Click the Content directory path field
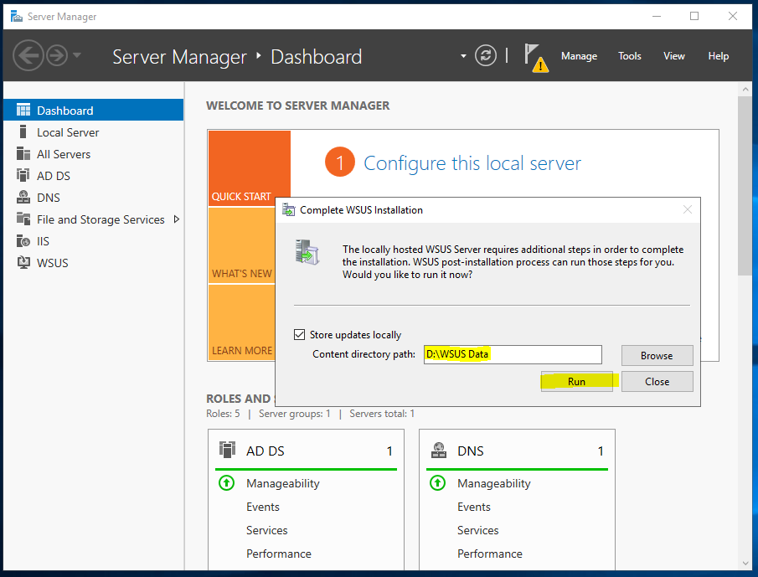Viewport: 758px width, 577px height. point(513,354)
